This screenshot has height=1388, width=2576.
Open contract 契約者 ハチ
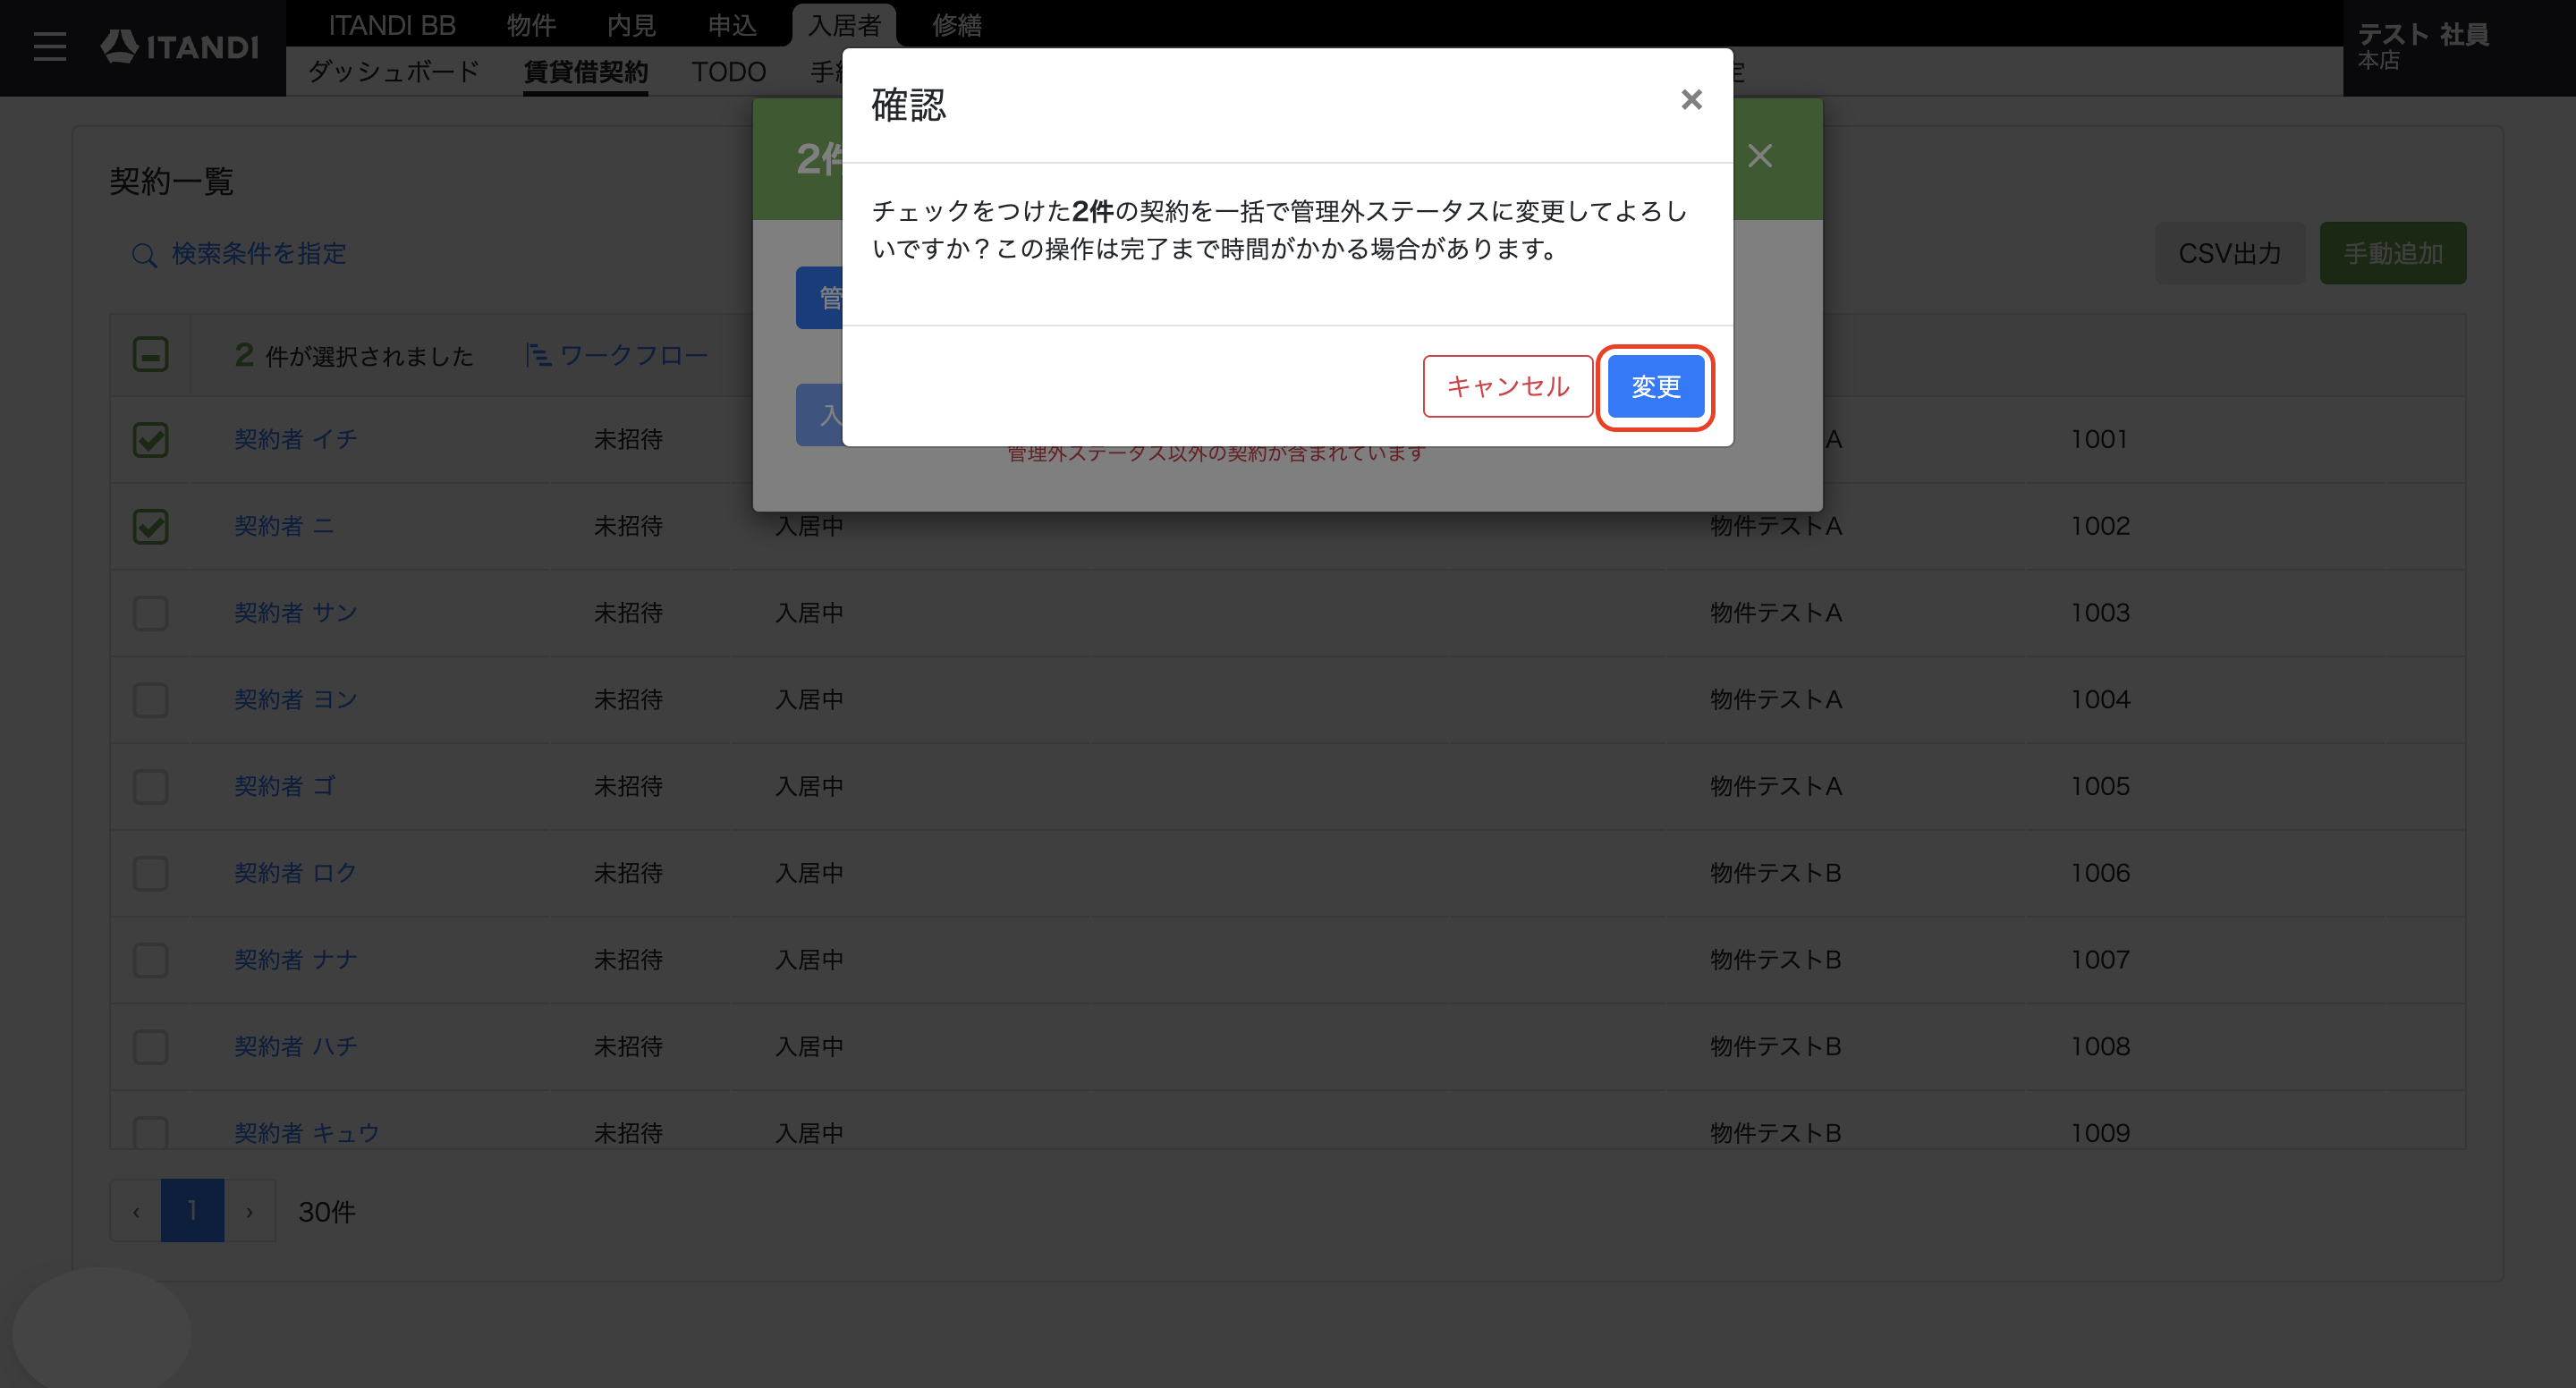(296, 1046)
